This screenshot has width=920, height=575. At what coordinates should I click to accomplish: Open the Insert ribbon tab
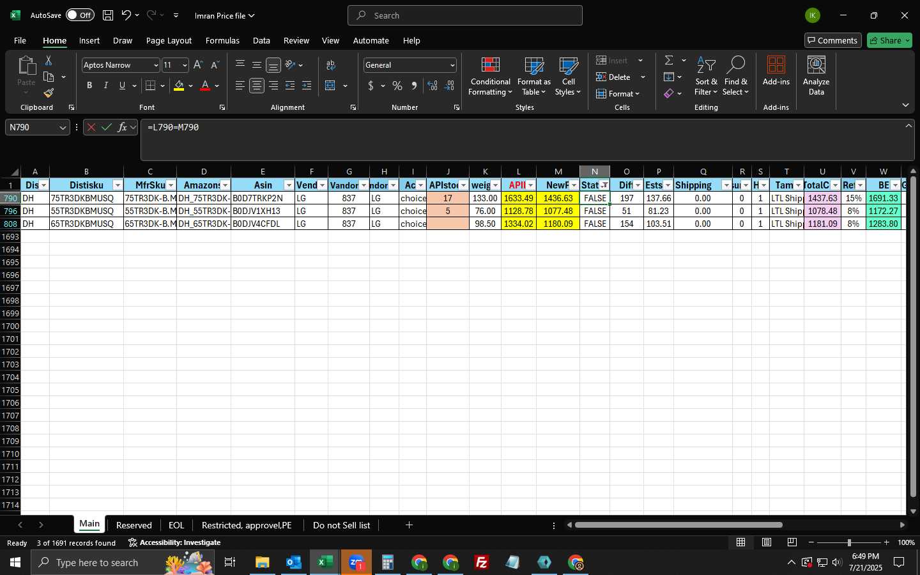coord(89,40)
